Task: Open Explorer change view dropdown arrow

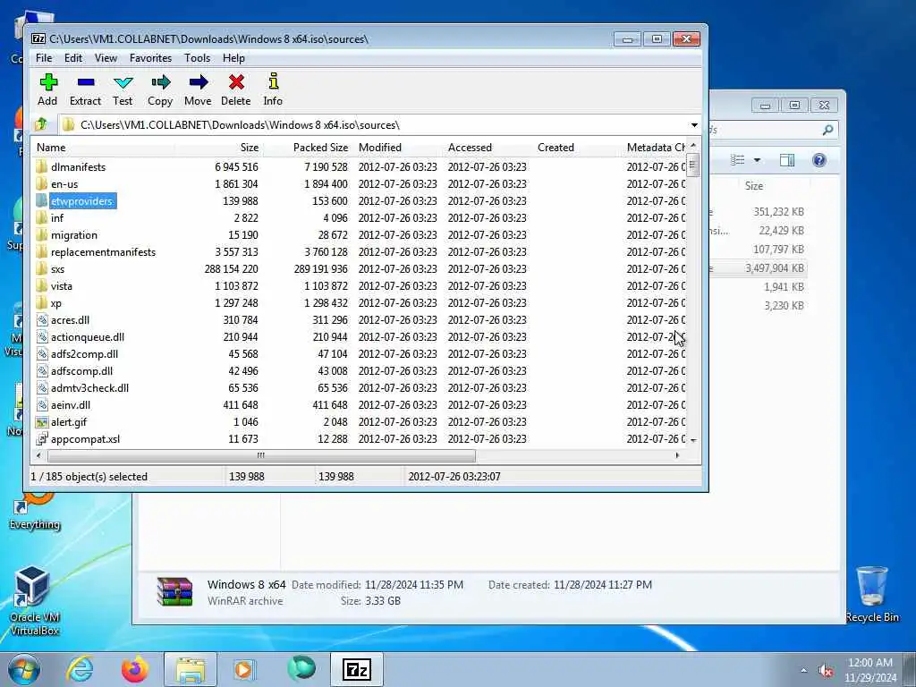Action: point(757,160)
